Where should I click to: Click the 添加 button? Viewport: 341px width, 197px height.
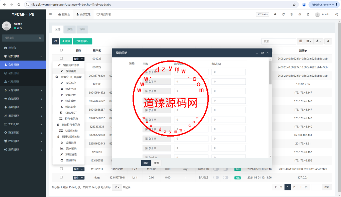(x=66, y=41)
